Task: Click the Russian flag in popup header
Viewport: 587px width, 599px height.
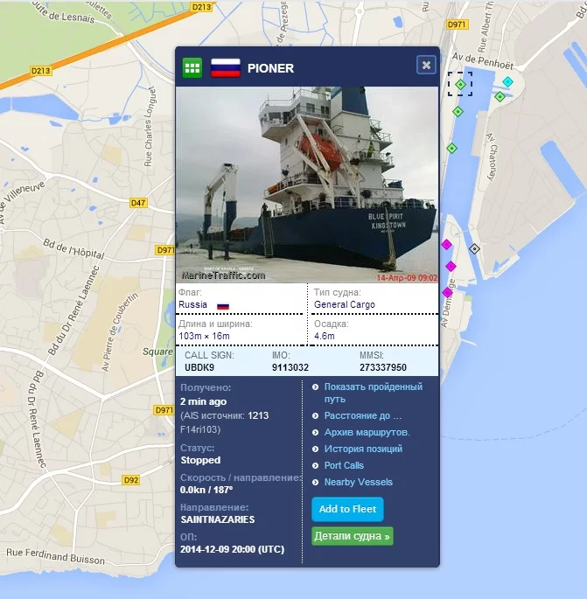Action: pos(226,68)
